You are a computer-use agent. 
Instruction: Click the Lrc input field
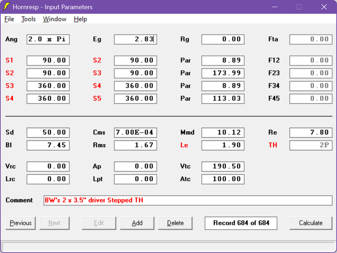point(48,179)
